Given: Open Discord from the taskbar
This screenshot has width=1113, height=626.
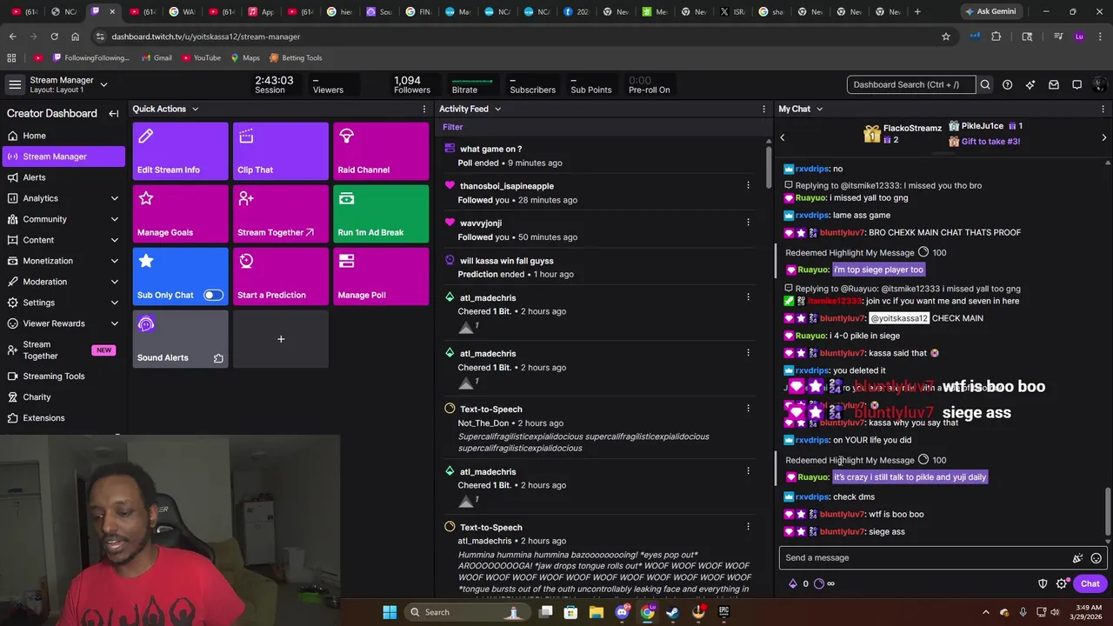Looking at the screenshot, I should pyautogui.click(x=622, y=612).
